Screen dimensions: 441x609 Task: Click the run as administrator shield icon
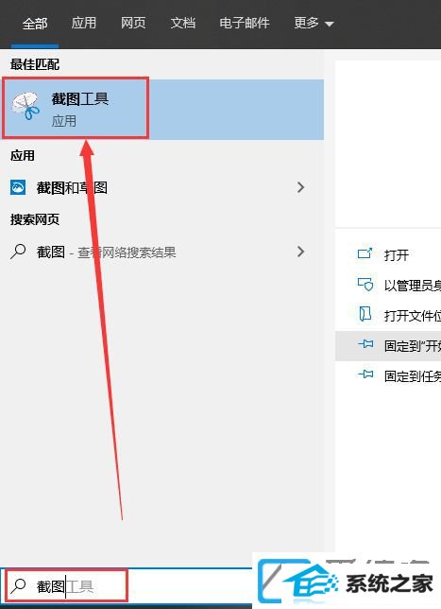(x=365, y=285)
